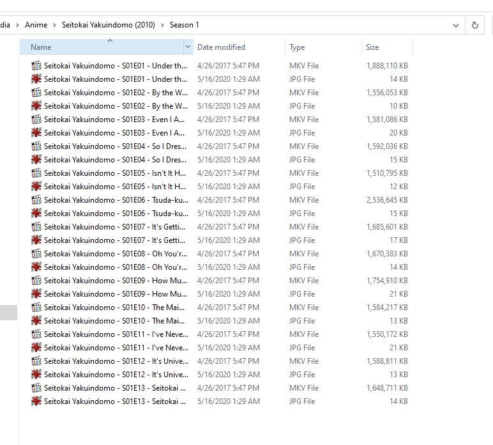Click the 12 KB size value
This screenshot has width=493, height=445.
[398, 186]
